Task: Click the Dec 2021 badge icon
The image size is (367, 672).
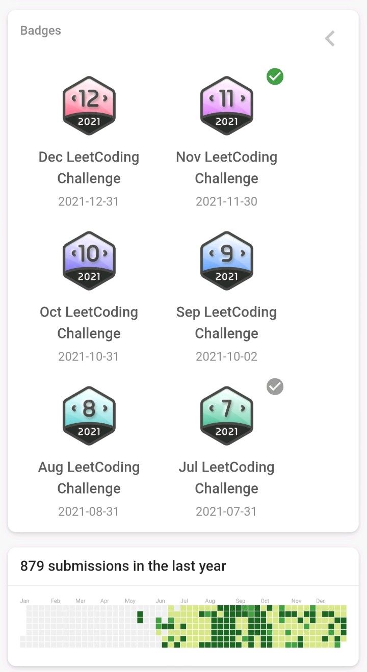Action: coord(89,106)
